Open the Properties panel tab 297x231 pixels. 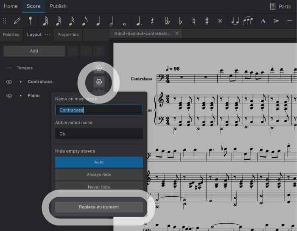pos(68,35)
